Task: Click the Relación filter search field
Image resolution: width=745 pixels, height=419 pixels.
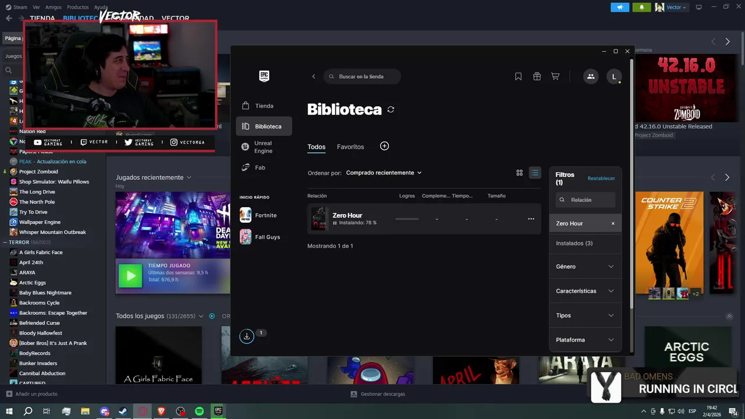Action: pyautogui.click(x=585, y=200)
